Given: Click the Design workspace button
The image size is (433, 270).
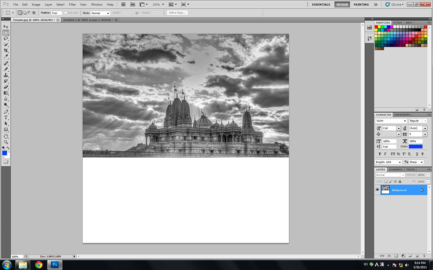Looking at the screenshot, I should click(x=342, y=4).
